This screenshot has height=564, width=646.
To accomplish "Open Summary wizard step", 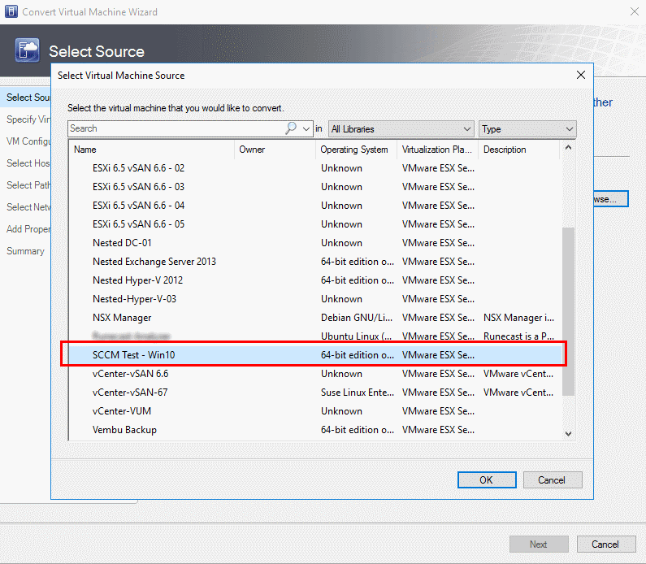I will coord(25,251).
